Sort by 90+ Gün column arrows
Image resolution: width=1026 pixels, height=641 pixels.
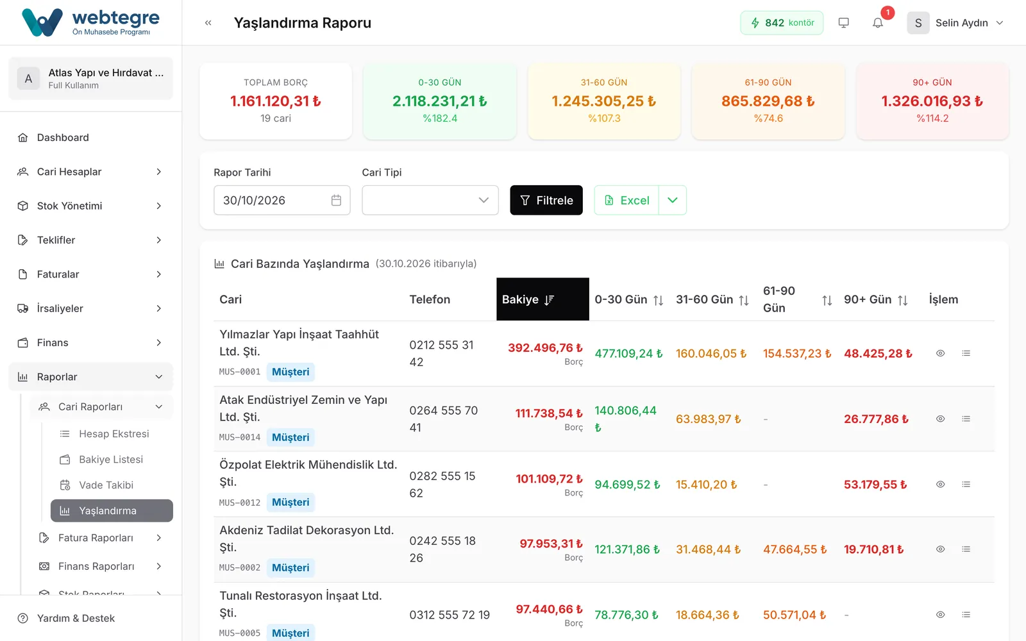[902, 300]
